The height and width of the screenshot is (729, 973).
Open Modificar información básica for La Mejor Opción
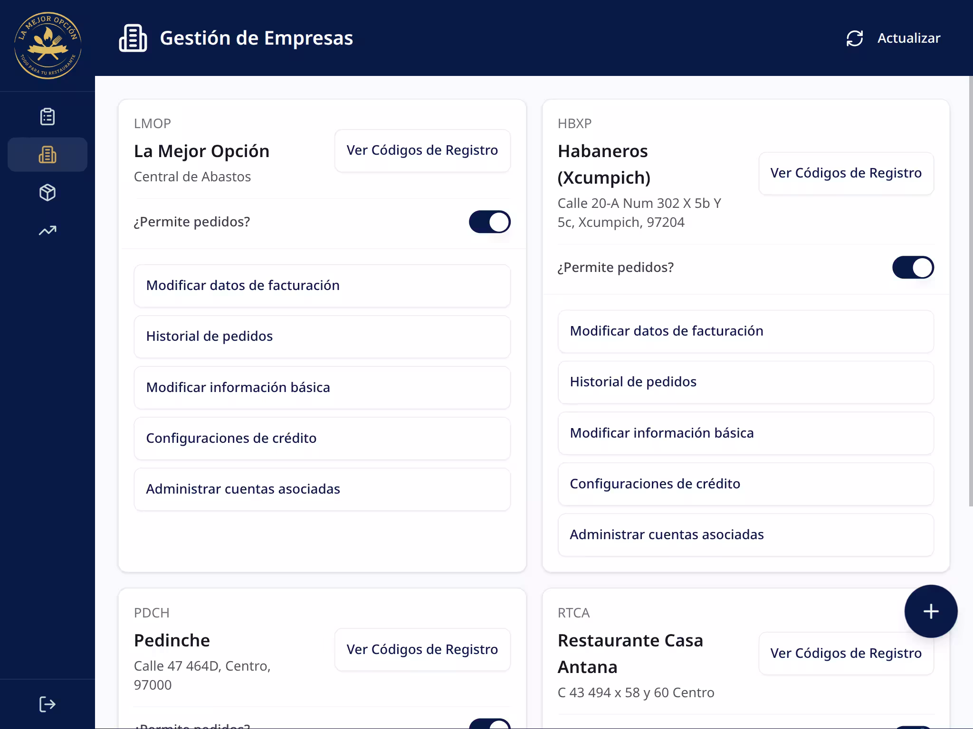coord(322,387)
